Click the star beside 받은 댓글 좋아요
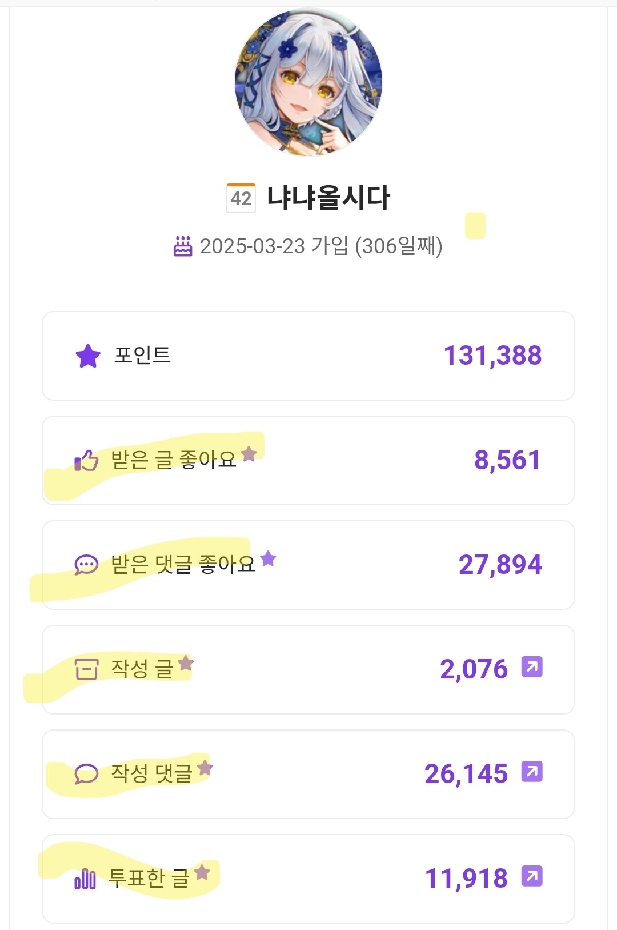 (x=268, y=558)
